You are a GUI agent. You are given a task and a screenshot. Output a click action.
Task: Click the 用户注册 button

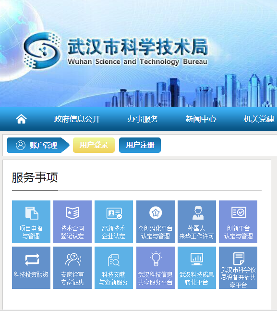tap(140, 145)
